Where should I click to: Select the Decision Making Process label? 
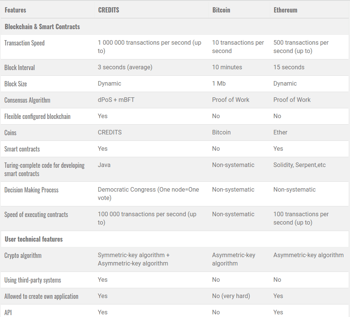tap(31, 190)
